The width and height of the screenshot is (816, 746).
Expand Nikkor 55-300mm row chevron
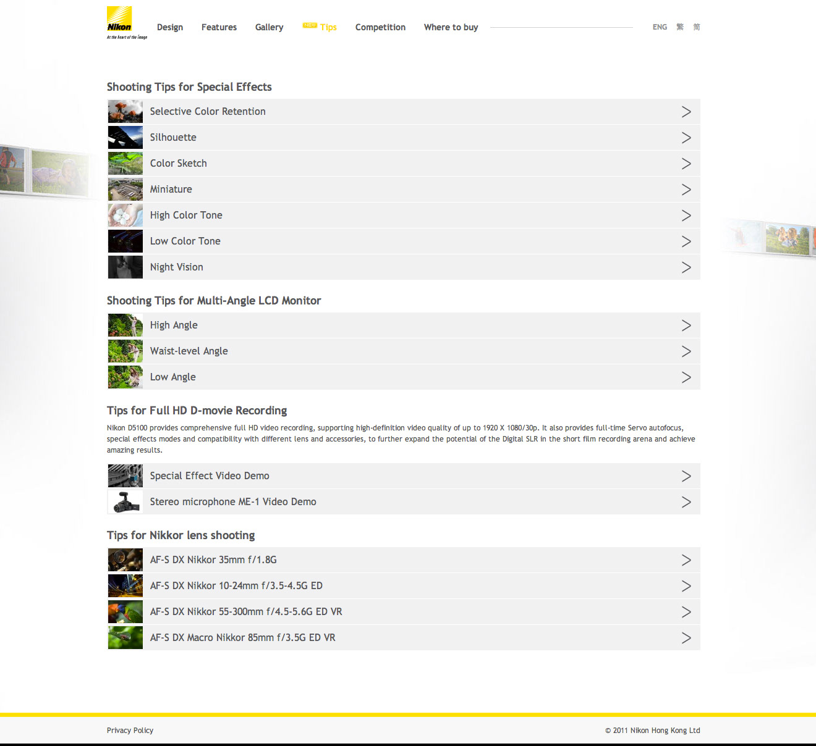tap(686, 612)
